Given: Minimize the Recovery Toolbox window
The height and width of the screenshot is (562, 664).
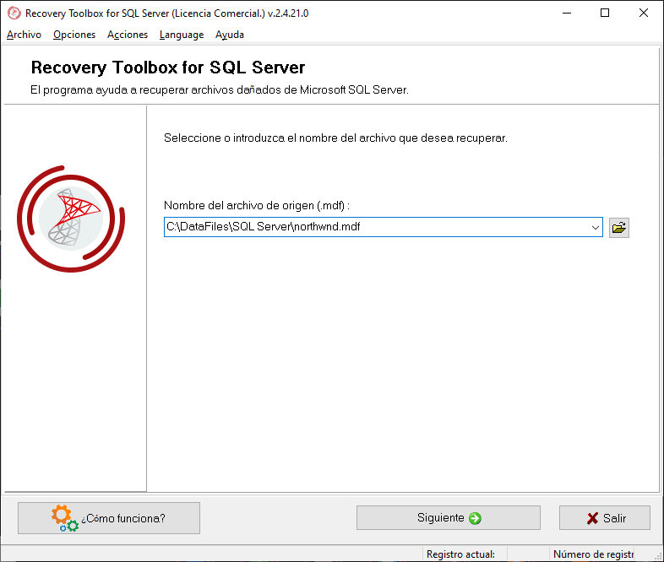Looking at the screenshot, I should point(567,14).
